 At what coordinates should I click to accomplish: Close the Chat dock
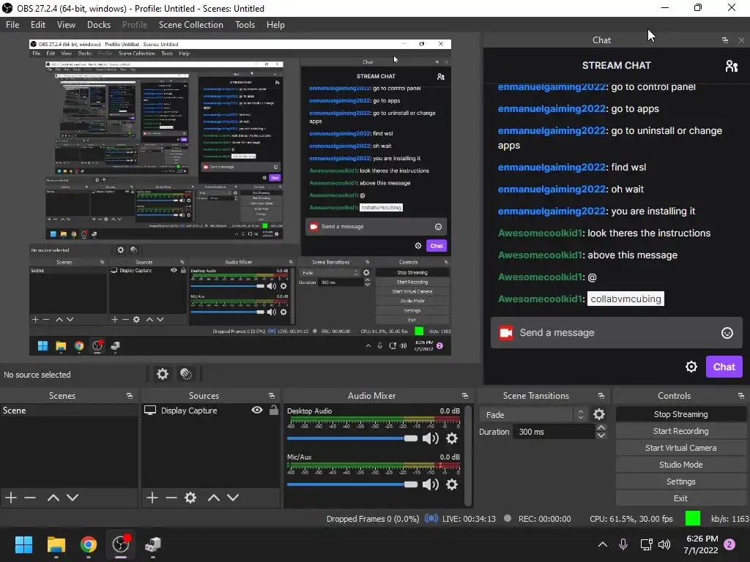click(741, 40)
